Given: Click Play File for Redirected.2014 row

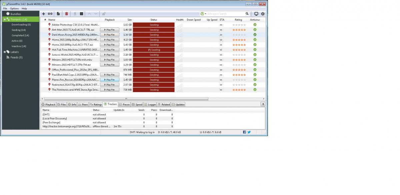Looking at the screenshot, I should click(109, 84).
